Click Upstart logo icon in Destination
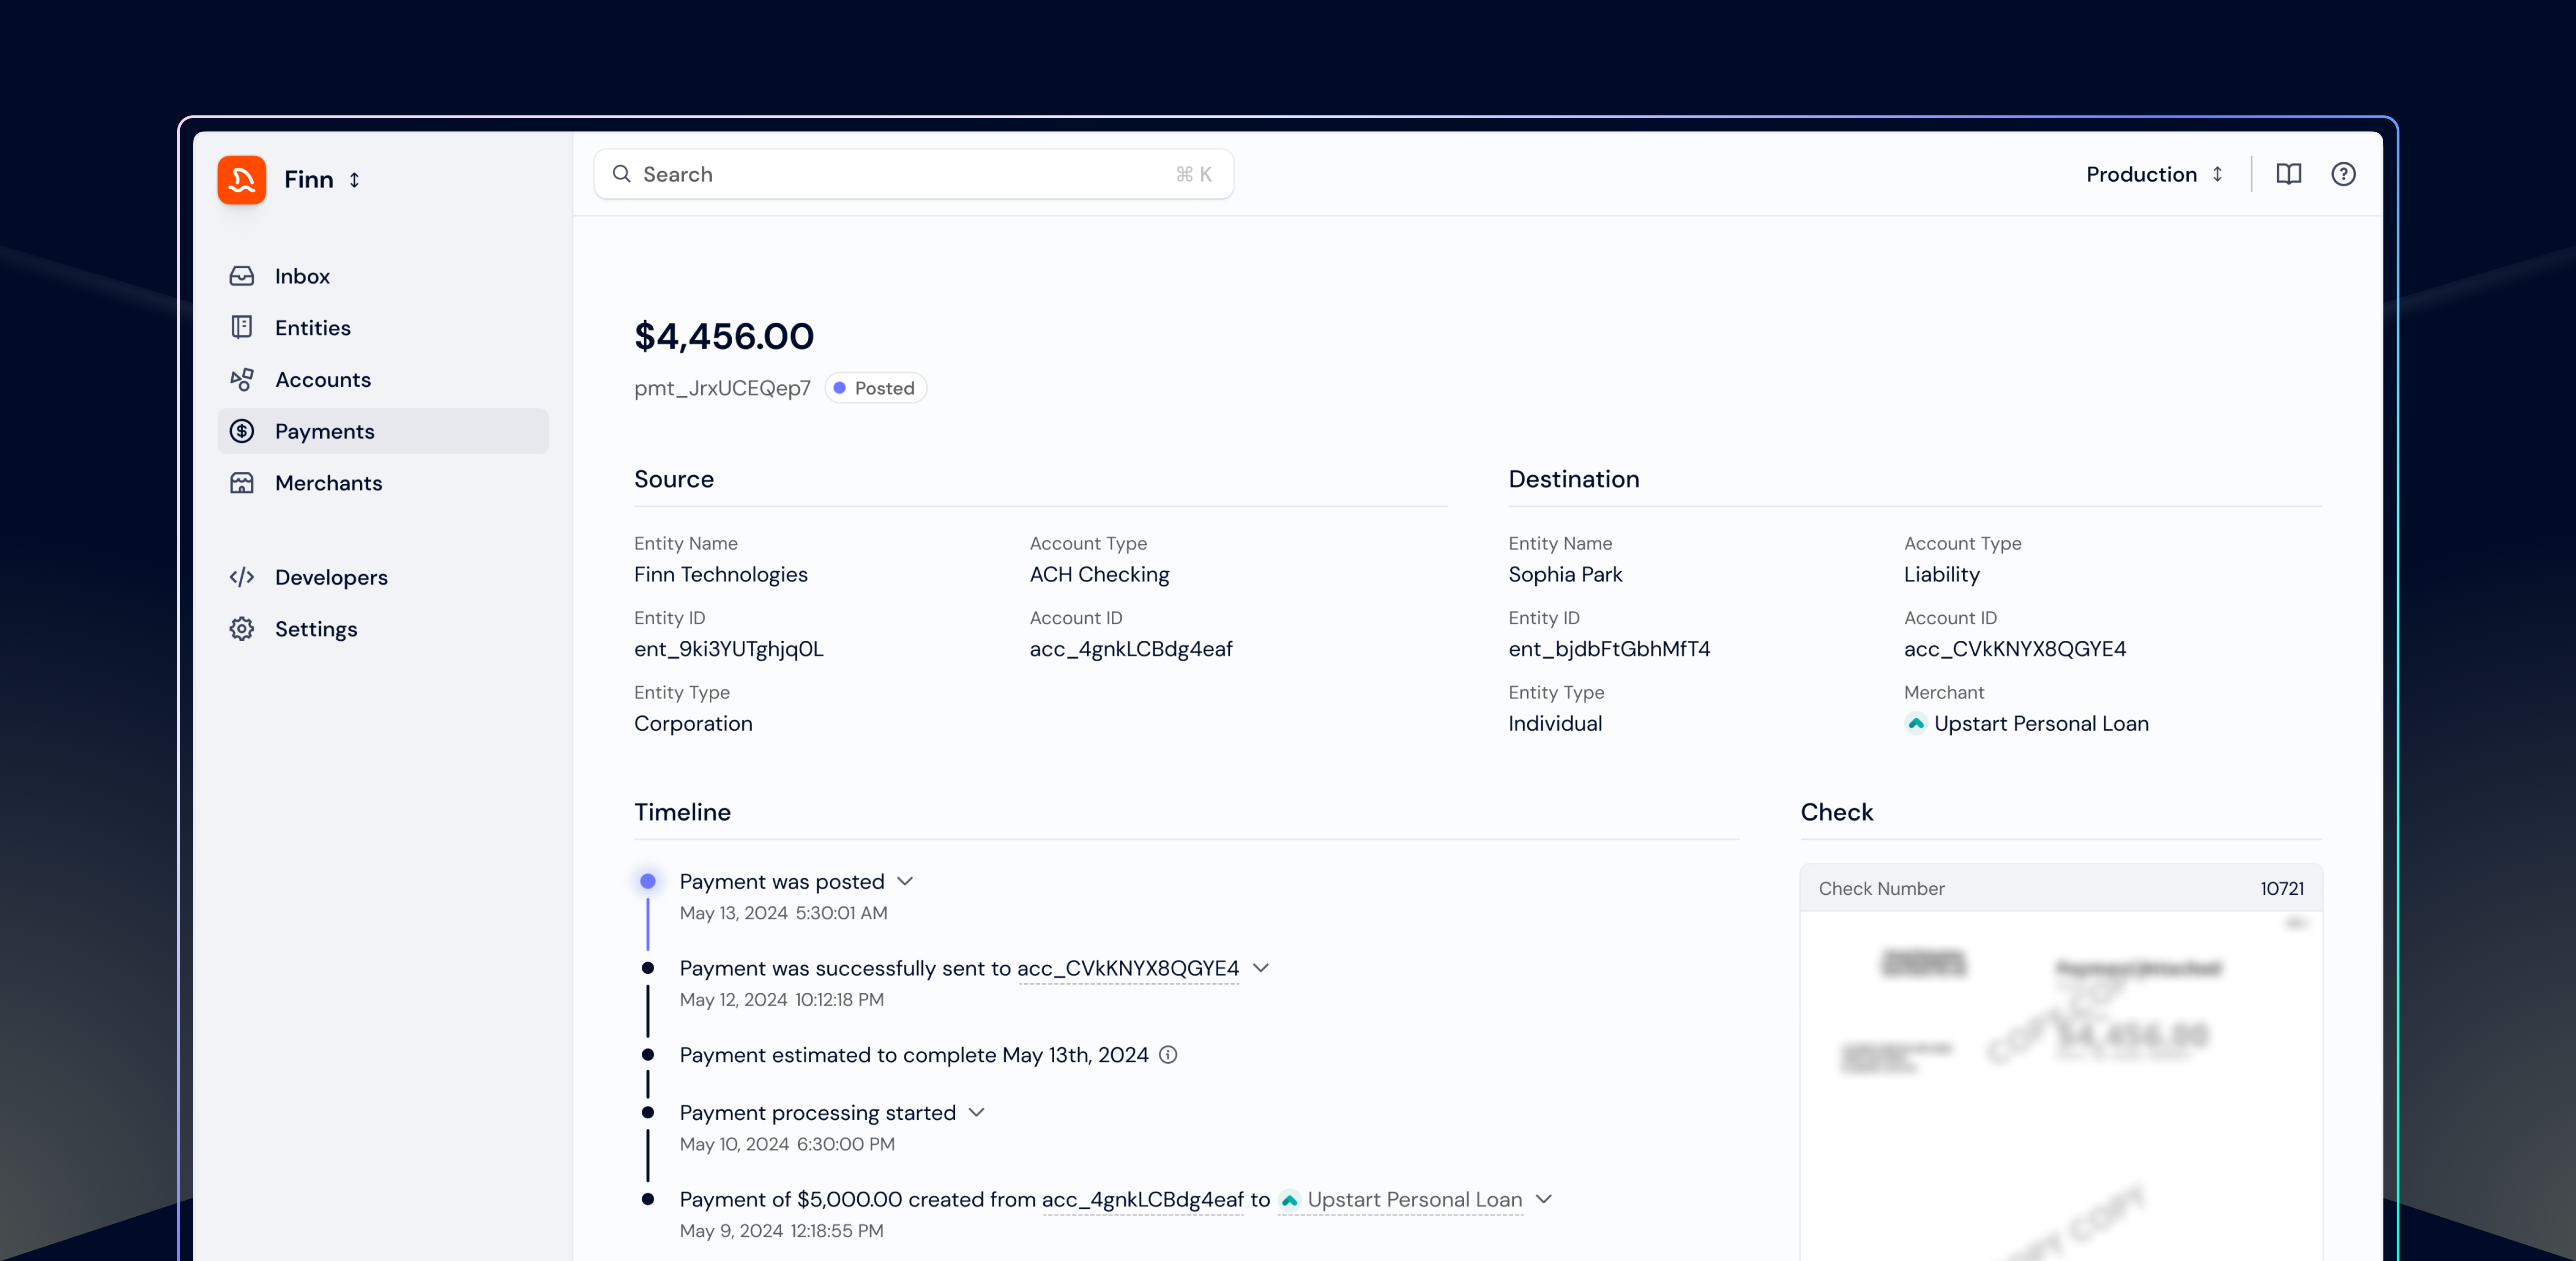Viewport: 2576px width, 1261px height. click(x=1915, y=723)
